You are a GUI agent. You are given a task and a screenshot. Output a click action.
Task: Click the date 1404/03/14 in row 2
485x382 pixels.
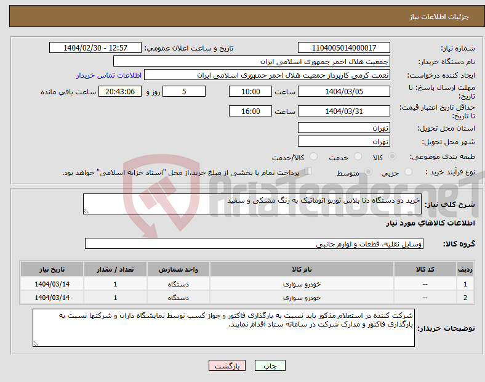tap(52, 298)
